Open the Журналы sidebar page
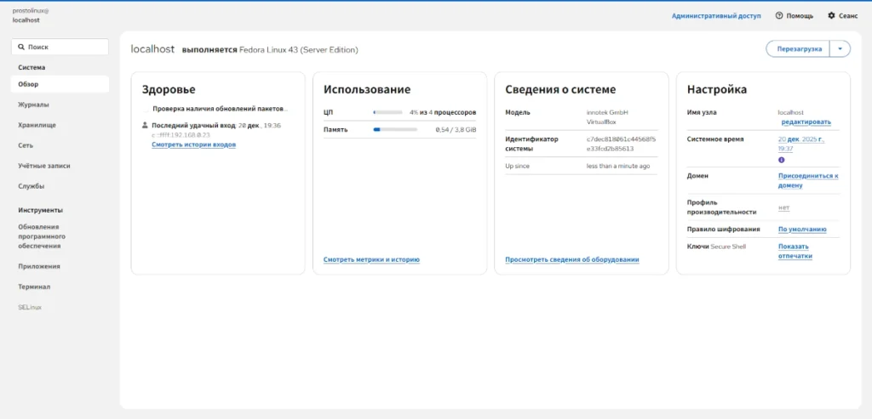Image resolution: width=872 pixels, height=419 pixels. tap(60, 105)
